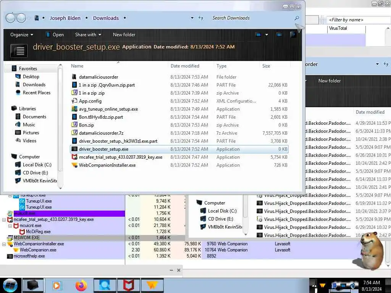Screen dimensions: 391x293
Task: Click the navigation pane scrollbar down arrow
Action: pyautogui.click(x=60, y=188)
